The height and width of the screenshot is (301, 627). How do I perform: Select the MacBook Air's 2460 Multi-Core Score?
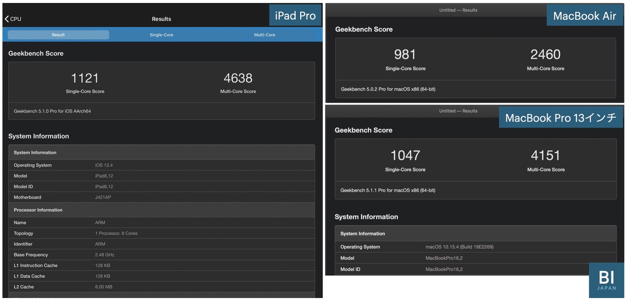[545, 55]
